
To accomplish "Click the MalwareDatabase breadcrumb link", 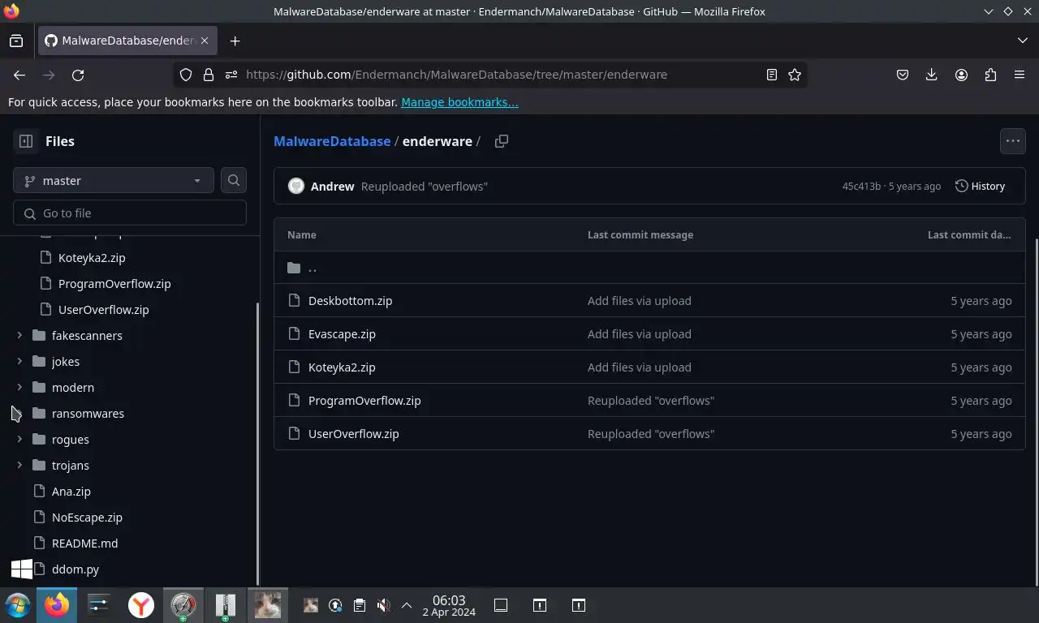I will (332, 141).
